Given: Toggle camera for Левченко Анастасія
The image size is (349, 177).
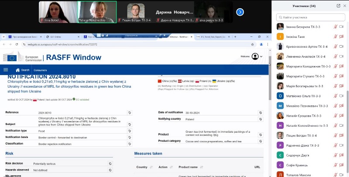Looking at the screenshot, I should tap(342, 56).
